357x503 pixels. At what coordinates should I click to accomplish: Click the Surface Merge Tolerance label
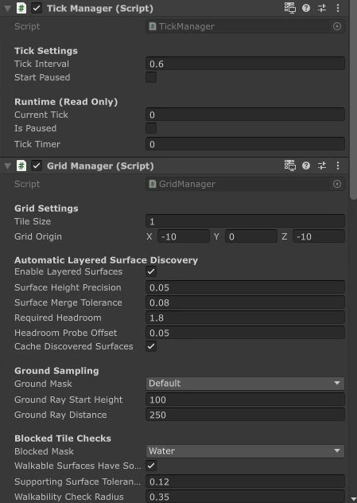coord(68,302)
